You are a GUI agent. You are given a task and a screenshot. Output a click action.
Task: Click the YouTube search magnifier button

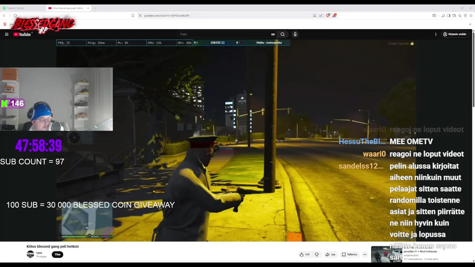(282, 34)
